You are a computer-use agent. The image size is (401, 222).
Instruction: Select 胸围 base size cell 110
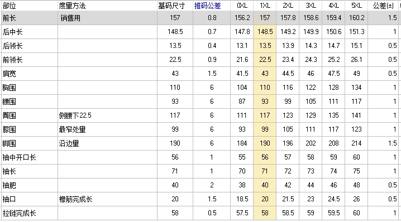[x=175, y=88]
